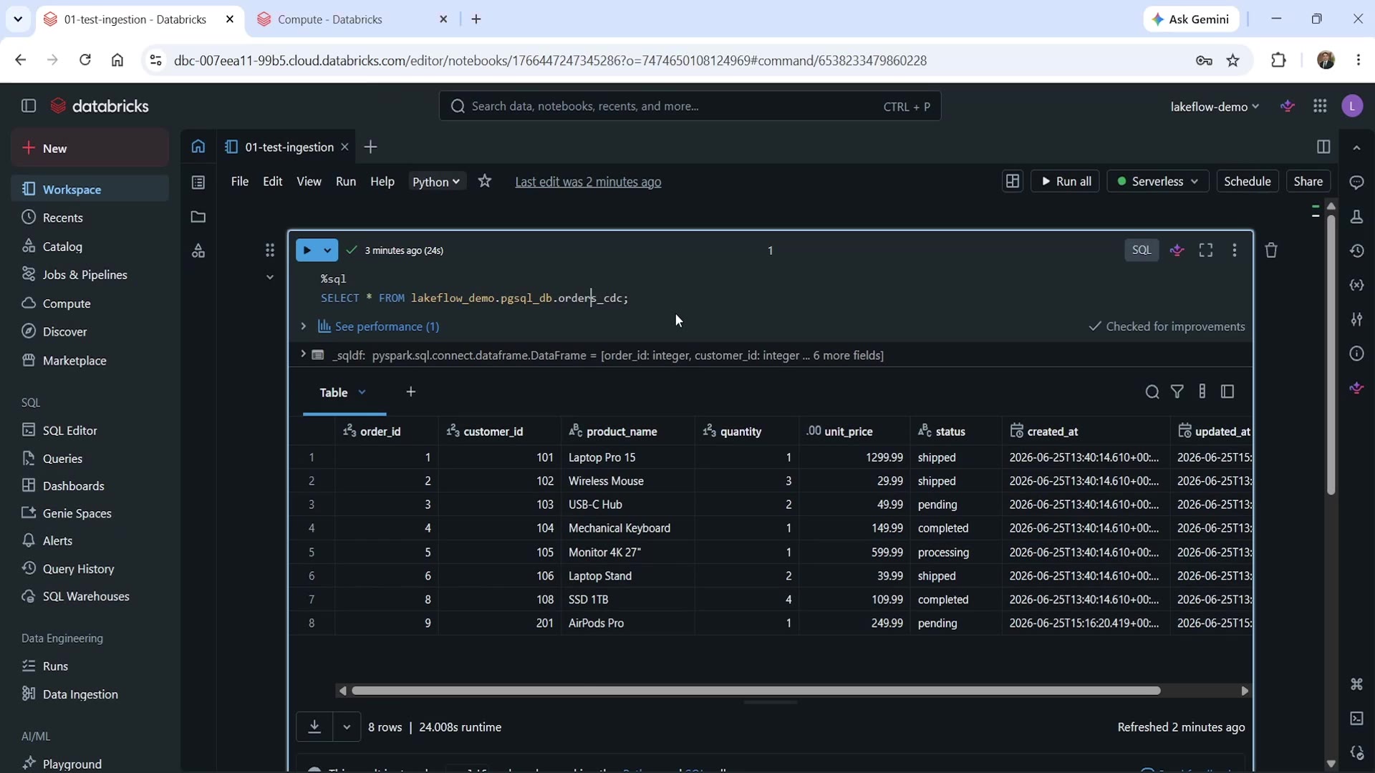Click the SQL language badge on cell
This screenshot has height=773, width=1375.
pyautogui.click(x=1142, y=250)
